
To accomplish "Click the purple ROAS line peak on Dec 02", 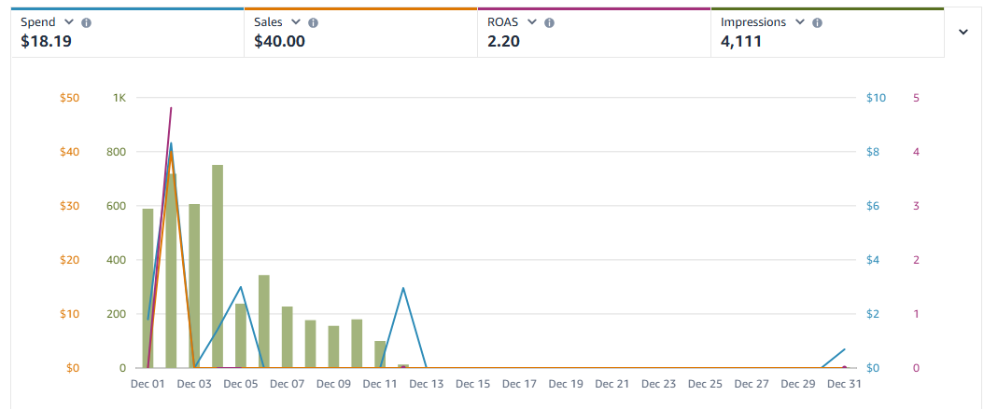I will (x=171, y=108).
